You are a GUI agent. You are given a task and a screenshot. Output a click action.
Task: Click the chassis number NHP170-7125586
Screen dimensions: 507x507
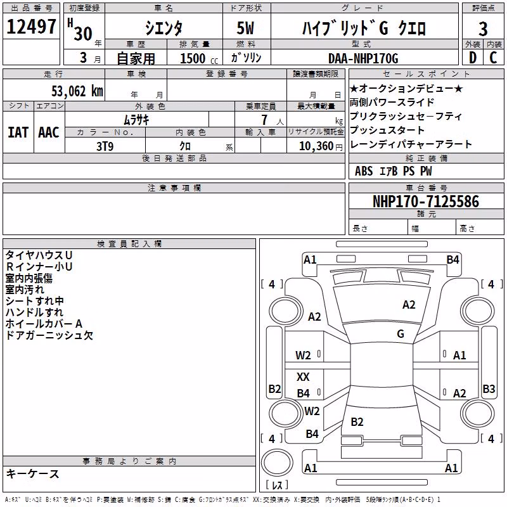tap(425, 202)
